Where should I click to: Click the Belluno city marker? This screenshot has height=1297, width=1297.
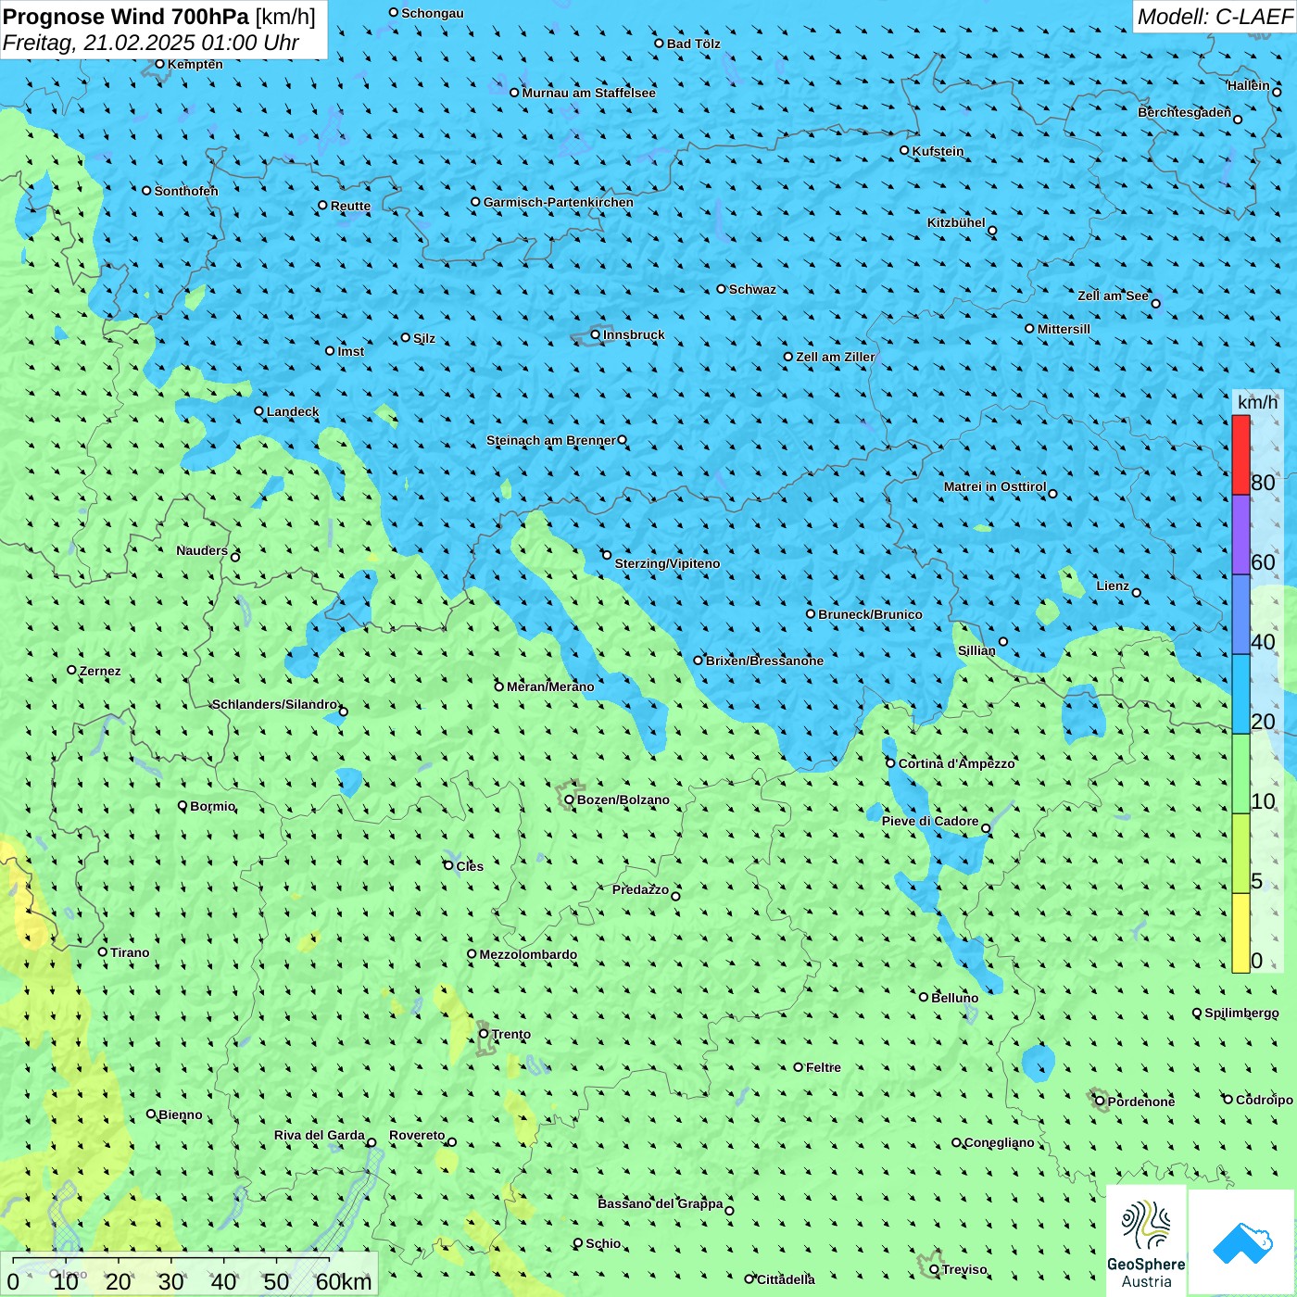(923, 998)
